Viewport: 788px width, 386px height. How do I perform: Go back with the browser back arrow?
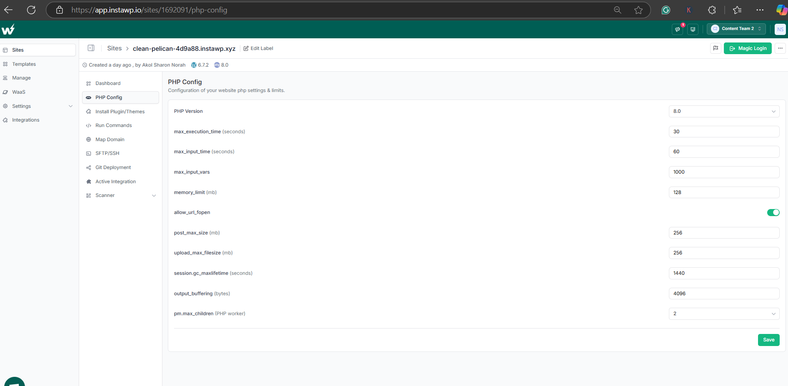click(8, 10)
